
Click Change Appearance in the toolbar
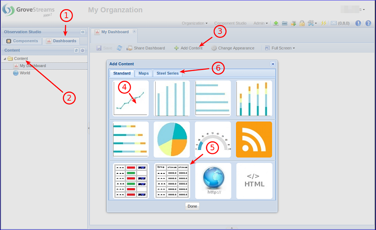point(233,48)
